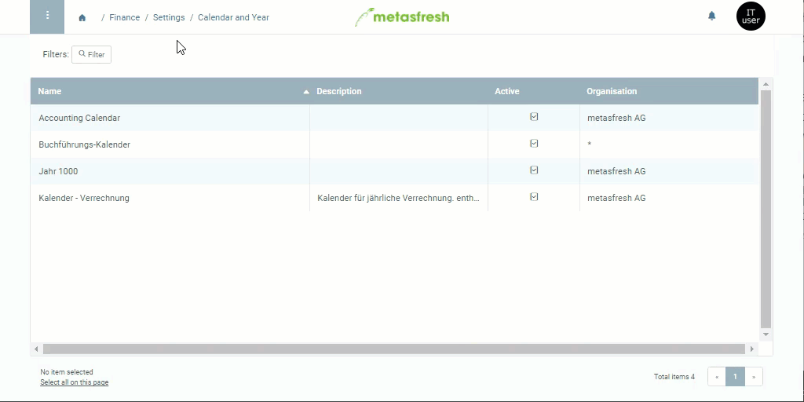Click metasfresh AG in Jahr 1000 row
The width and height of the screenshot is (804, 402).
click(x=616, y=171)
